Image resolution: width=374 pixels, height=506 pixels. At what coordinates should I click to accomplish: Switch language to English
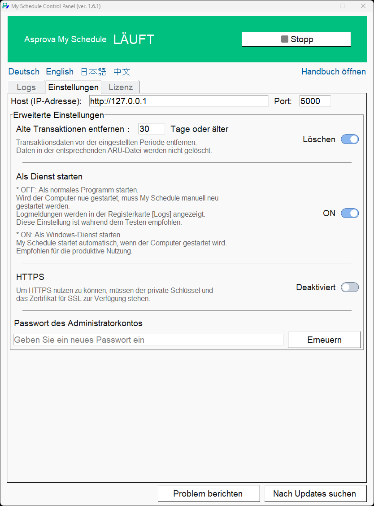click(60, 72)
